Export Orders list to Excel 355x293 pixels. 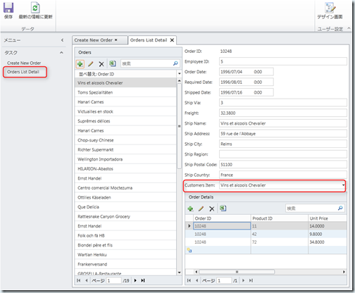[x=113, y=63]
